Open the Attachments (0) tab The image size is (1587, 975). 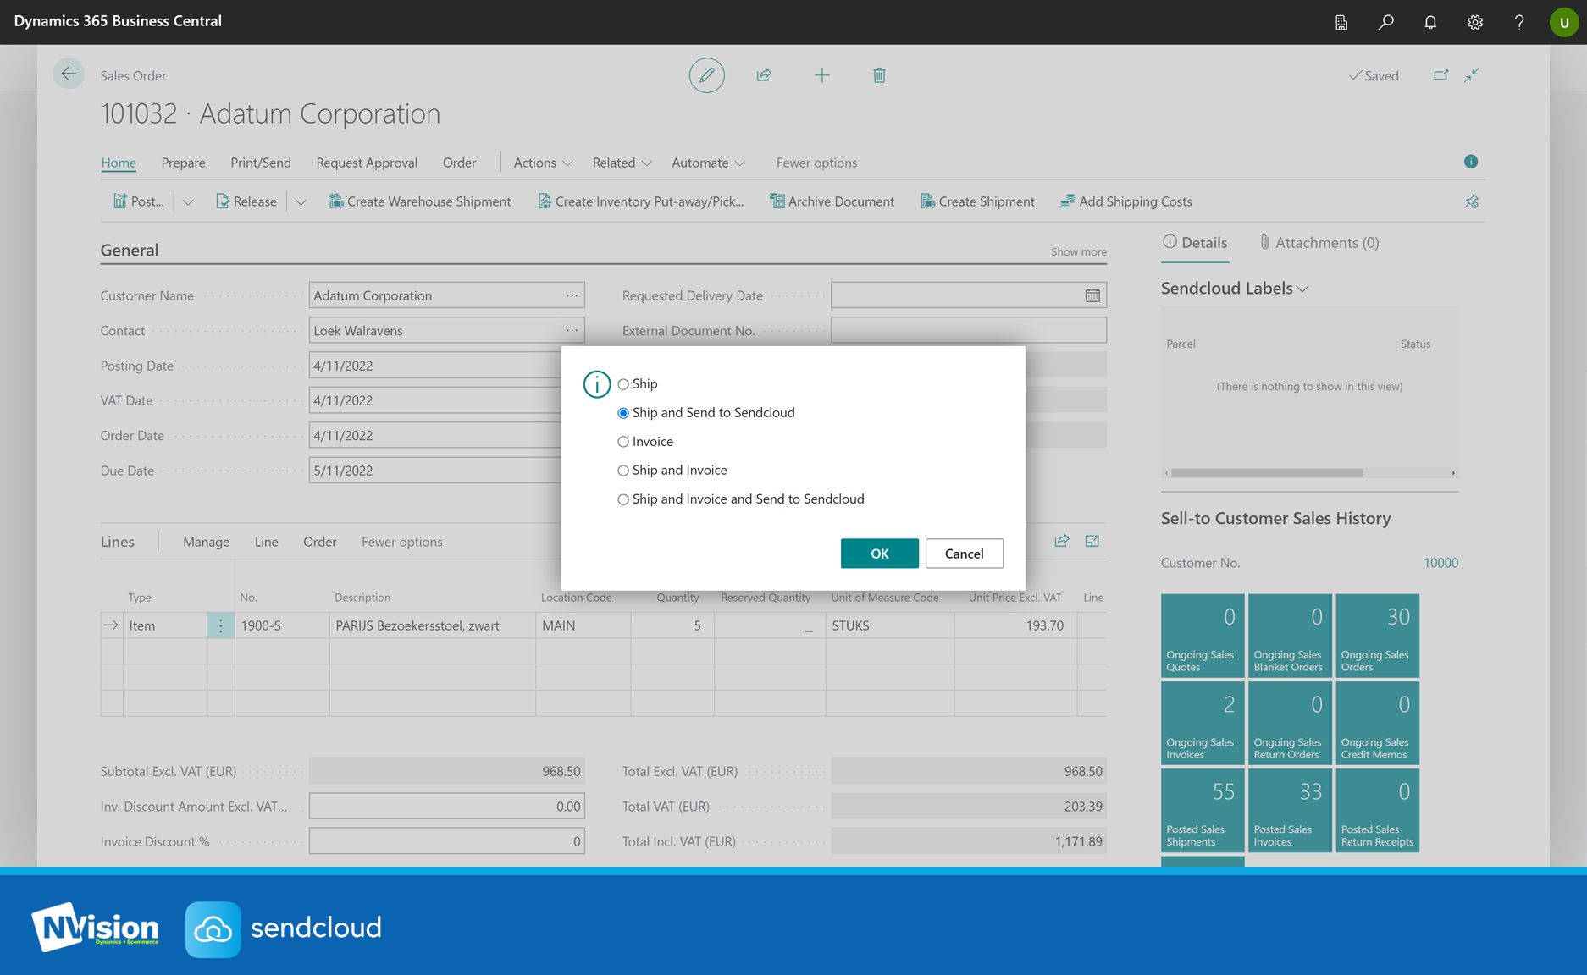(x=1319, y=243)
